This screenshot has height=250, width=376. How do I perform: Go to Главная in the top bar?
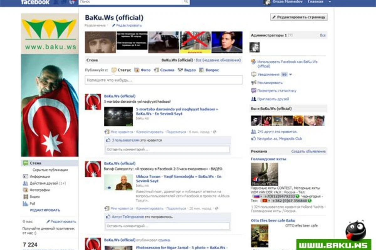(316, 2)
